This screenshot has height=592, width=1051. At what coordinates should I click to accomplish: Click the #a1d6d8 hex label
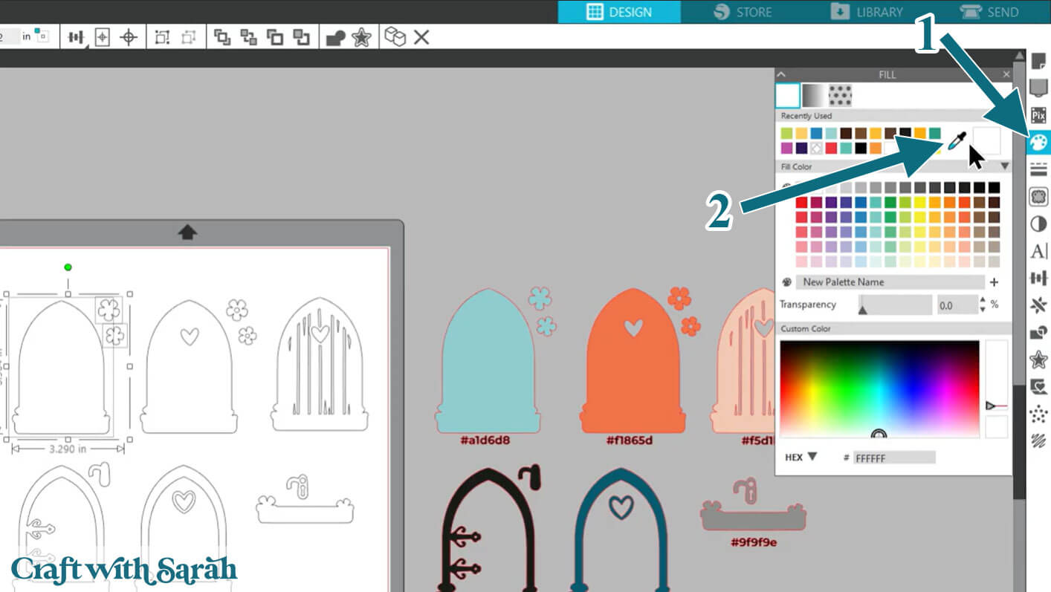coord(485,440)
